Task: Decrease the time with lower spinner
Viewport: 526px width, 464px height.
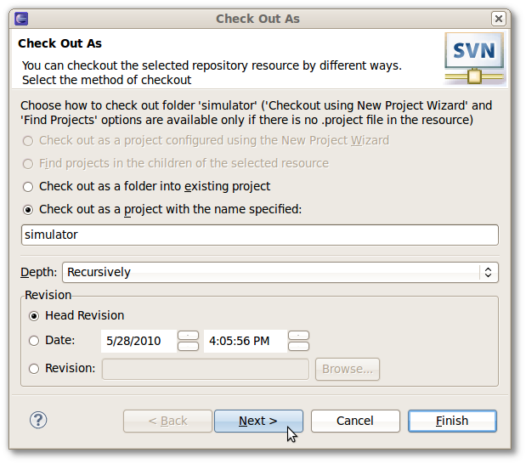Action: [298, 346]
